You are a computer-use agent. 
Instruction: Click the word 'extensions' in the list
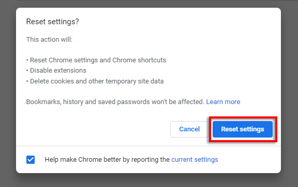(70, 71)
